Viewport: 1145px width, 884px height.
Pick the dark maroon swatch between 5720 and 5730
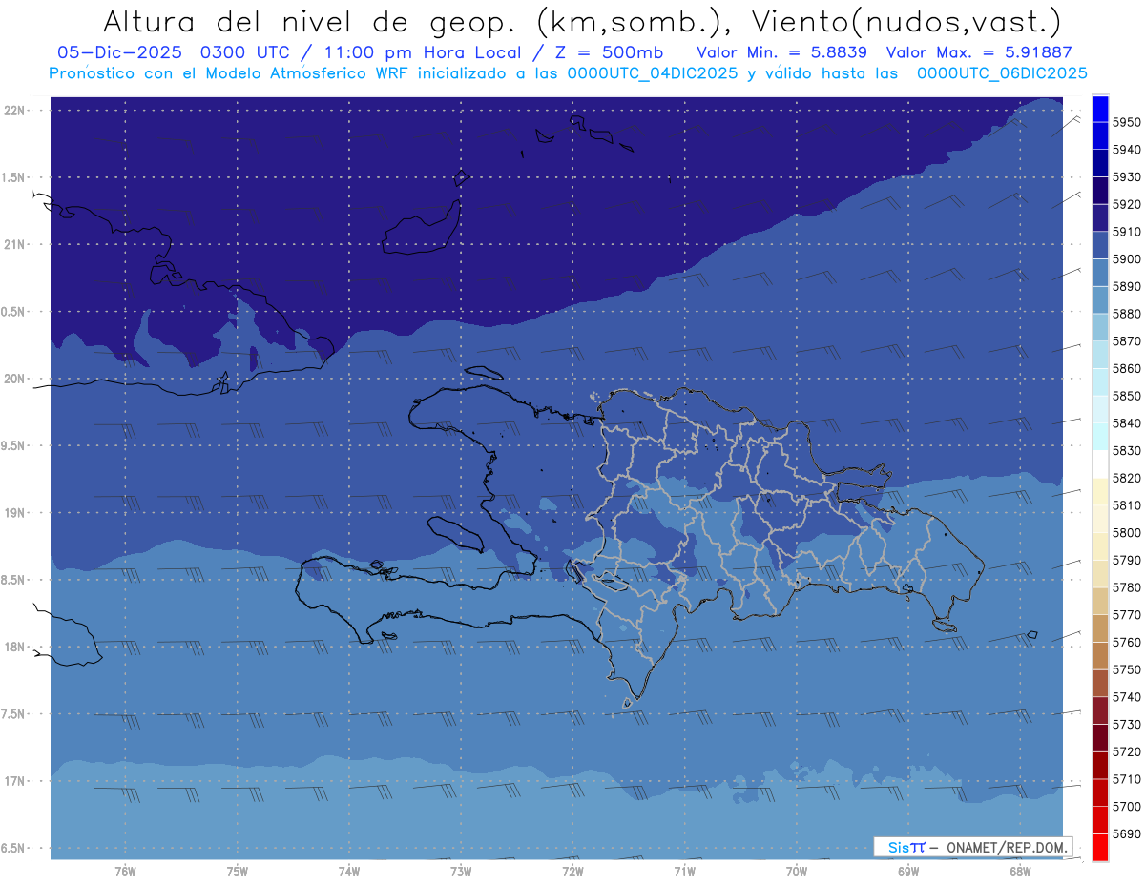pos(1100,738)
